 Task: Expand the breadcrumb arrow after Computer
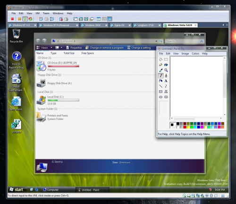pyautogui.click(x=75, y=41)
